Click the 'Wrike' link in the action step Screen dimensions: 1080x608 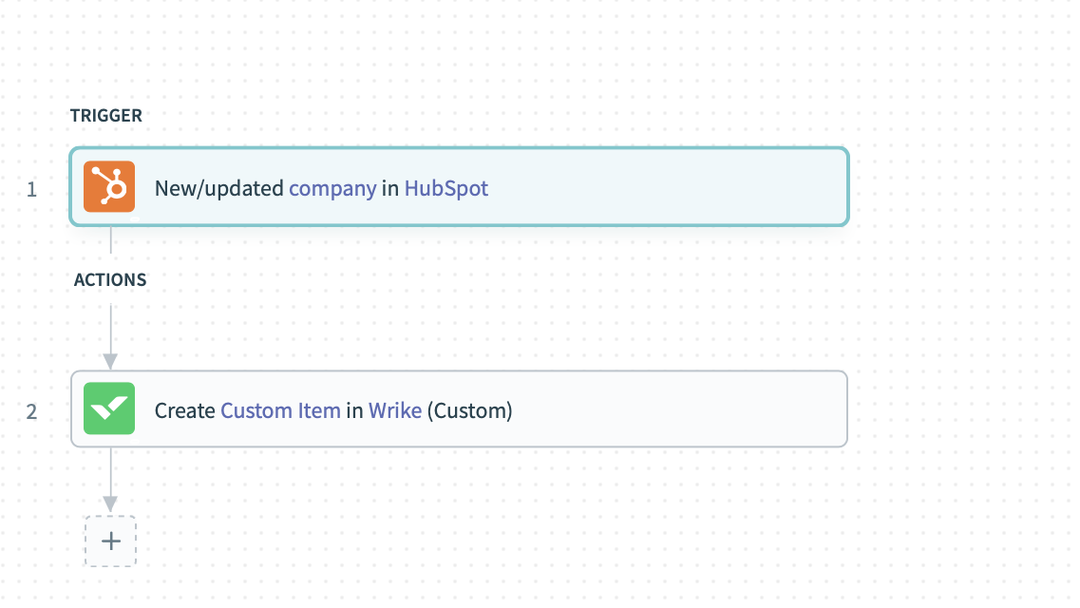coord(395,410)
